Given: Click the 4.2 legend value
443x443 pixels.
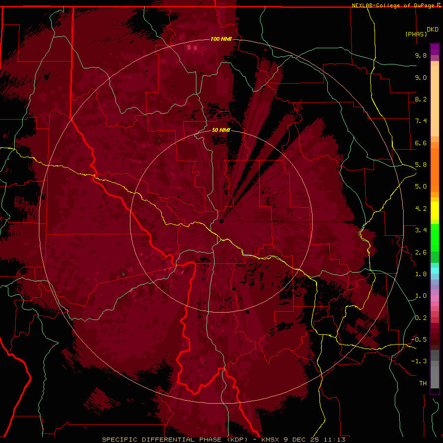Looking at the screenshot, I should pyautogui.click(x=421, y=209).
